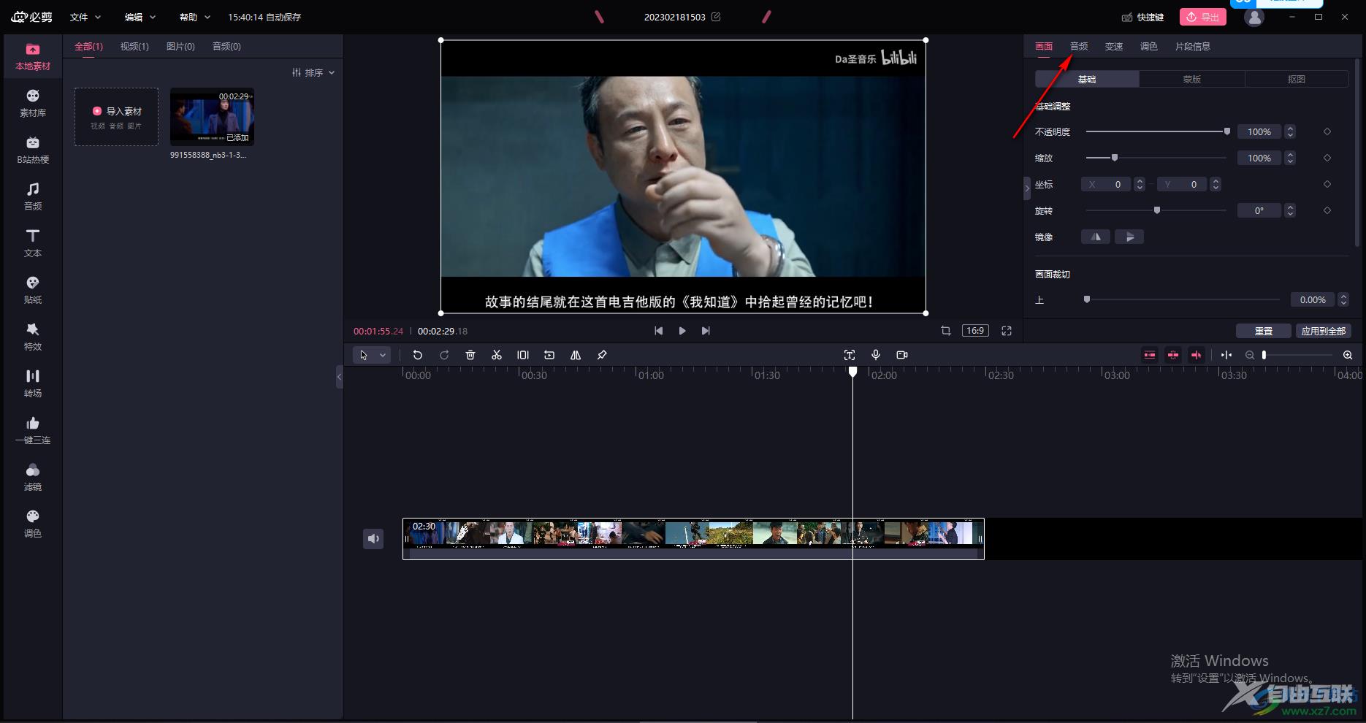This screenshot has width=1366, height=723.
Task: Click the crop icon below preview
Action: point(946,331)
